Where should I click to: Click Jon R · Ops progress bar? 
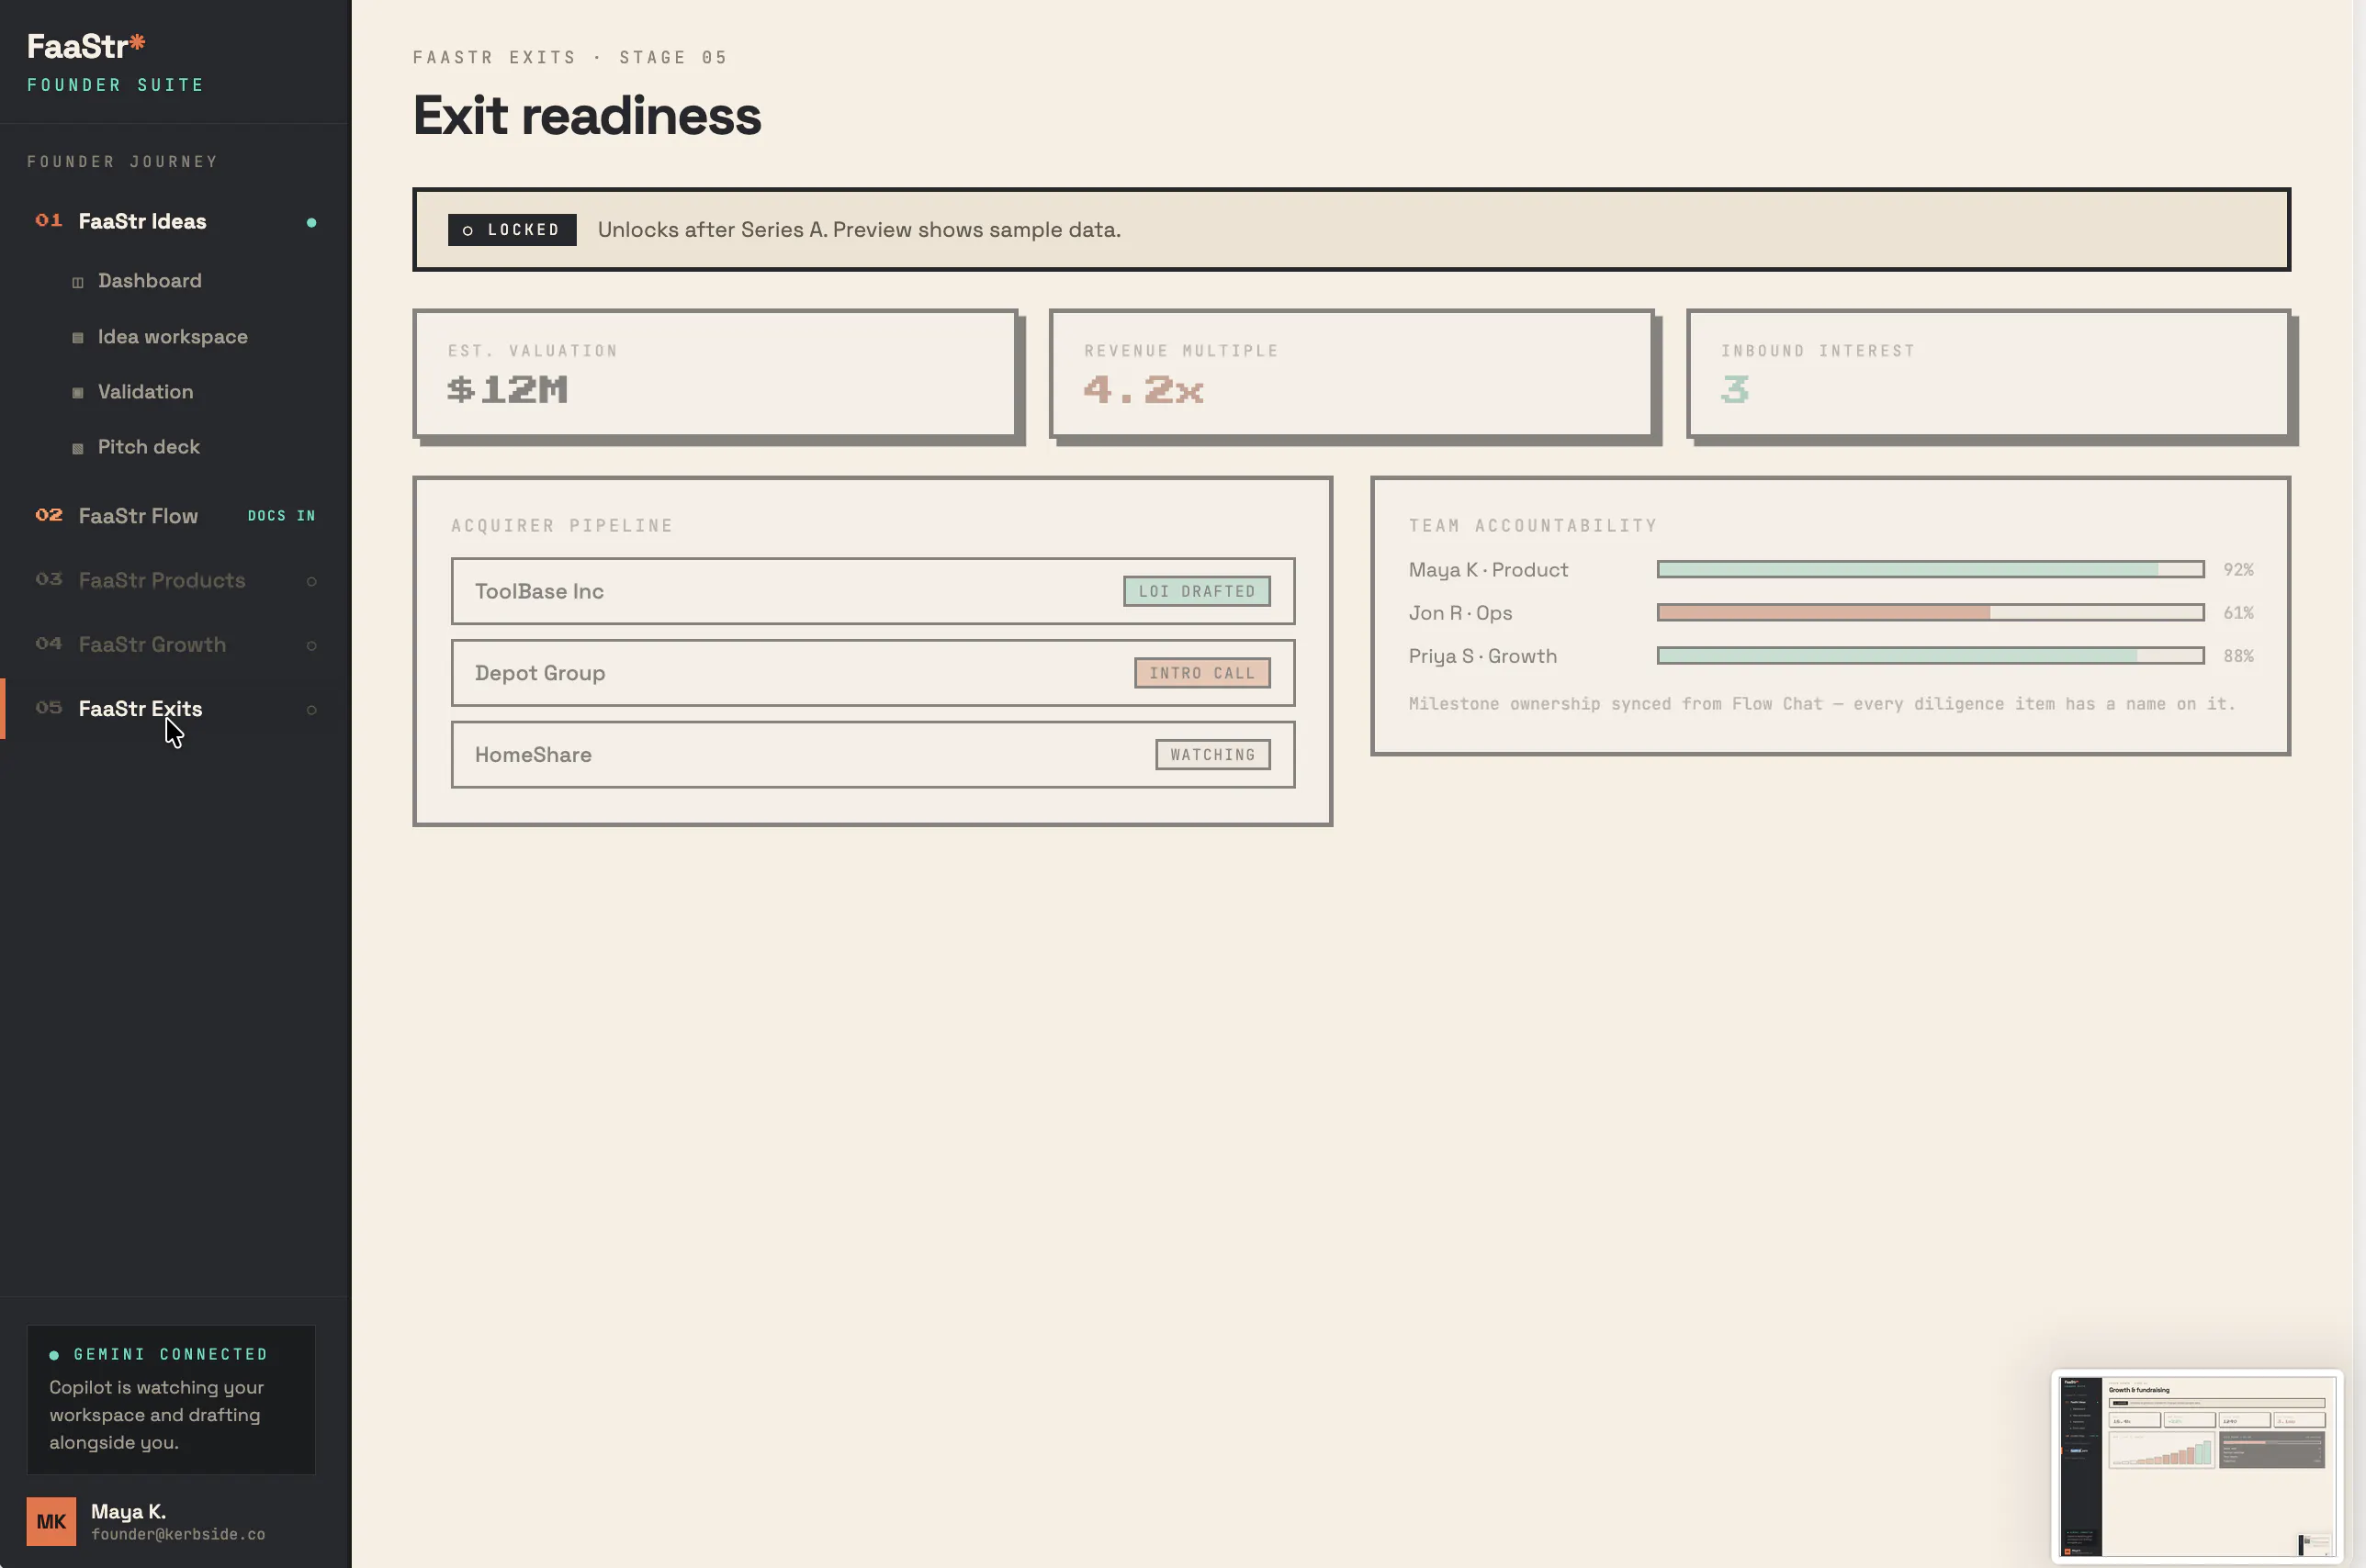point(1931,613)
